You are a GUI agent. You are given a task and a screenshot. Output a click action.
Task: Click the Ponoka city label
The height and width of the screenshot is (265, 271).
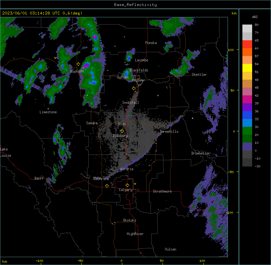pyautogui.click(x=151, y=43)
